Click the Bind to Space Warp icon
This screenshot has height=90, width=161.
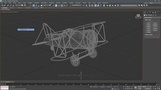(13, 5)
